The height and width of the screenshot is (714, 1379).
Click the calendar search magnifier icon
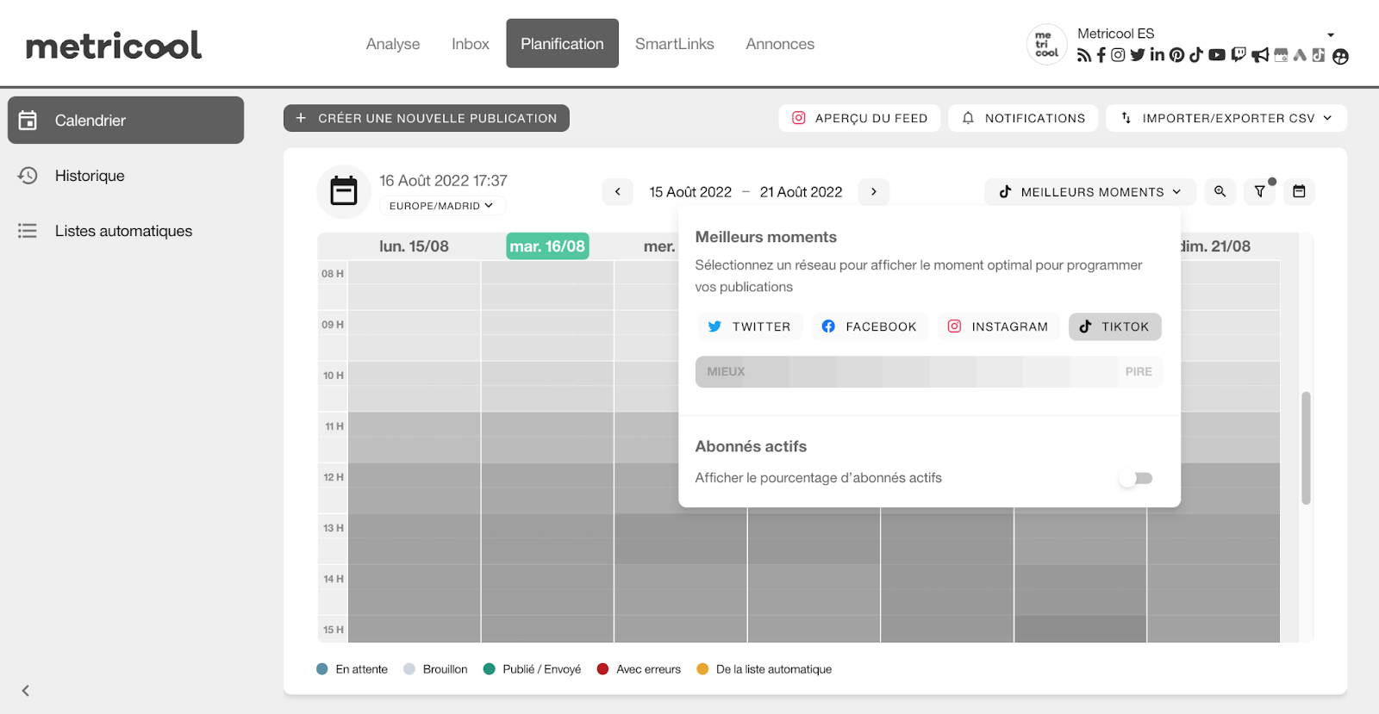click(1220, 191)
